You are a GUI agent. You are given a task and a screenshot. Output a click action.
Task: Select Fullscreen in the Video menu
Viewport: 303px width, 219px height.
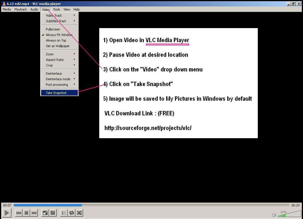[59, 29]
